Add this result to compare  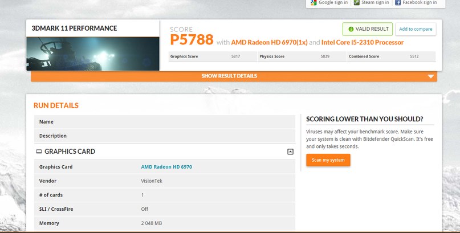(x=416, y=29)
